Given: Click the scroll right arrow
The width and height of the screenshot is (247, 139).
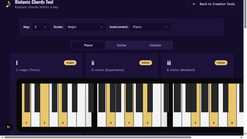Looking at the screenshot, I should tap(241, 137).
